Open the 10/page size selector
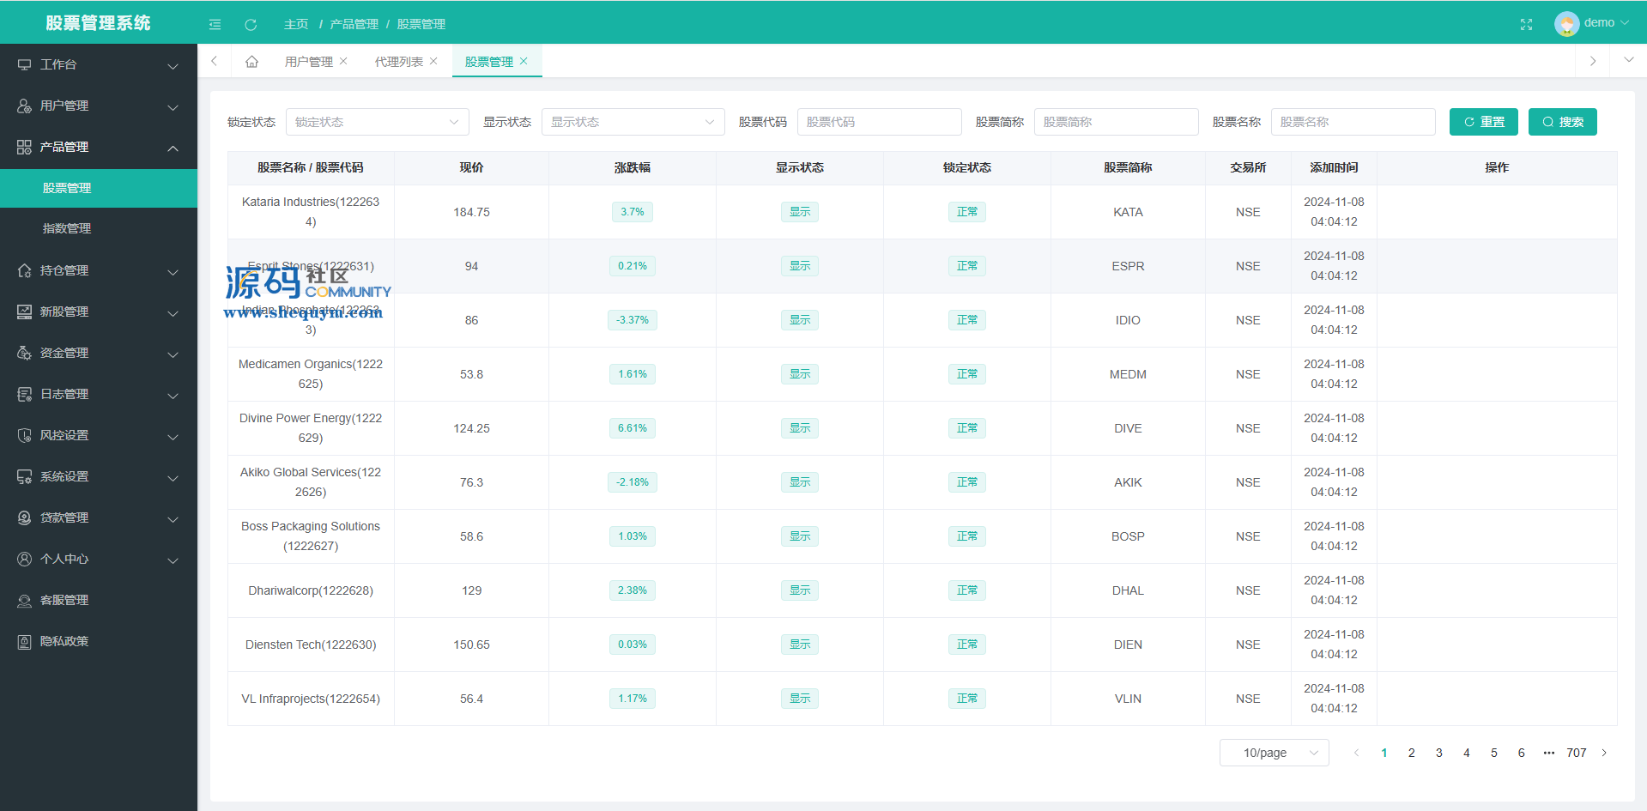1647x811 pixels. (x=1274, y=753)
